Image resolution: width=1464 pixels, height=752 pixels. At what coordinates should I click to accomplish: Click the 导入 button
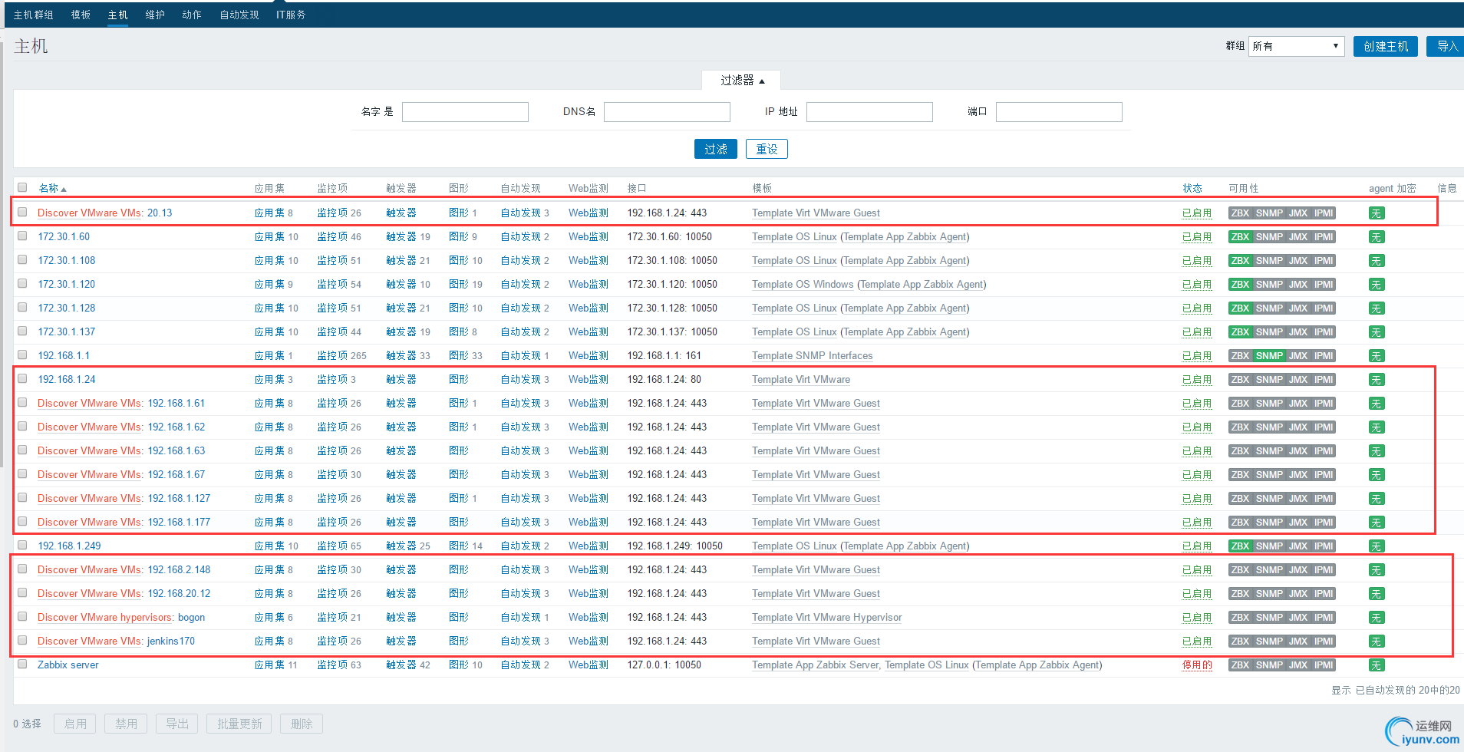pyautogui.click(x=1446, y=46)
